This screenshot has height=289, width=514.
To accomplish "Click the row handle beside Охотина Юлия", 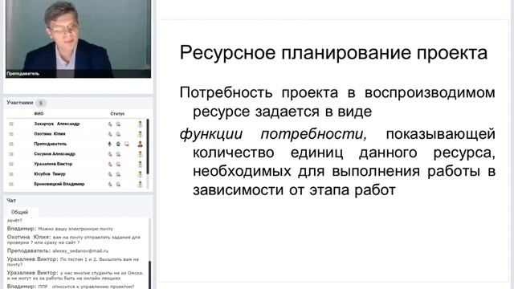I will tap(11, 134).
